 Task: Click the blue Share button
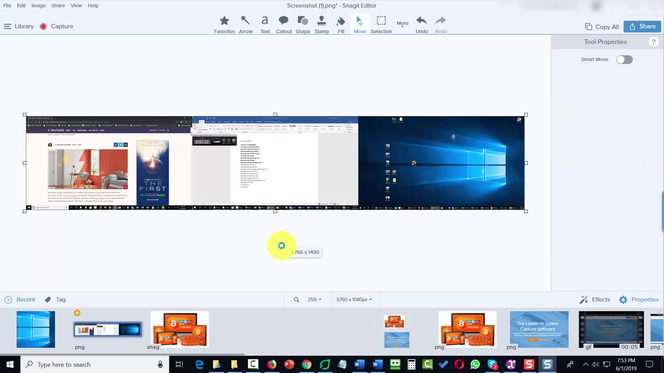click(642, 26)
